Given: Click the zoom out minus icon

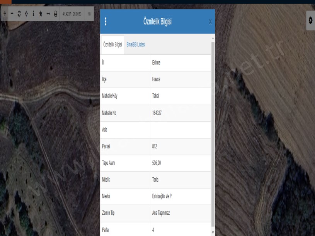Looking at the screenshot, I should (x=12, y=13).
